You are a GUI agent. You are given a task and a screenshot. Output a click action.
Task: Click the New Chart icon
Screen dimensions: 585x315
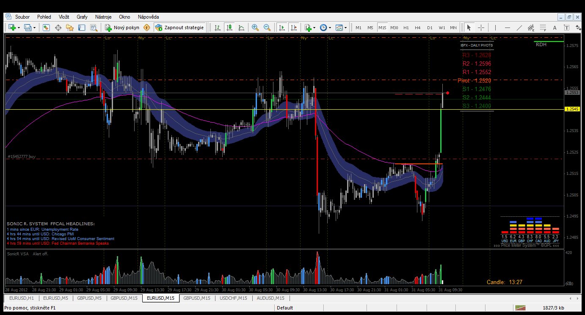coord(12,28)
